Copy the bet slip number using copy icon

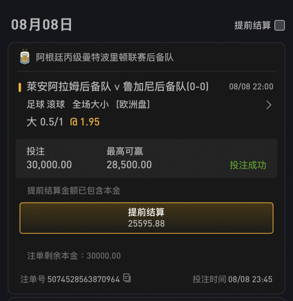[127, 278]
